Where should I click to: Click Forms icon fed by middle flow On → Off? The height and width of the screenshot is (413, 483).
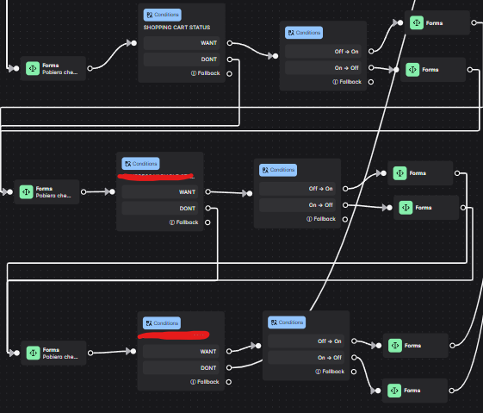[406, 208]
